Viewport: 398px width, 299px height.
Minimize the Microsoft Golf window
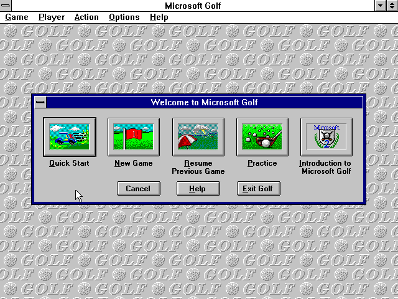click(381, 6)
